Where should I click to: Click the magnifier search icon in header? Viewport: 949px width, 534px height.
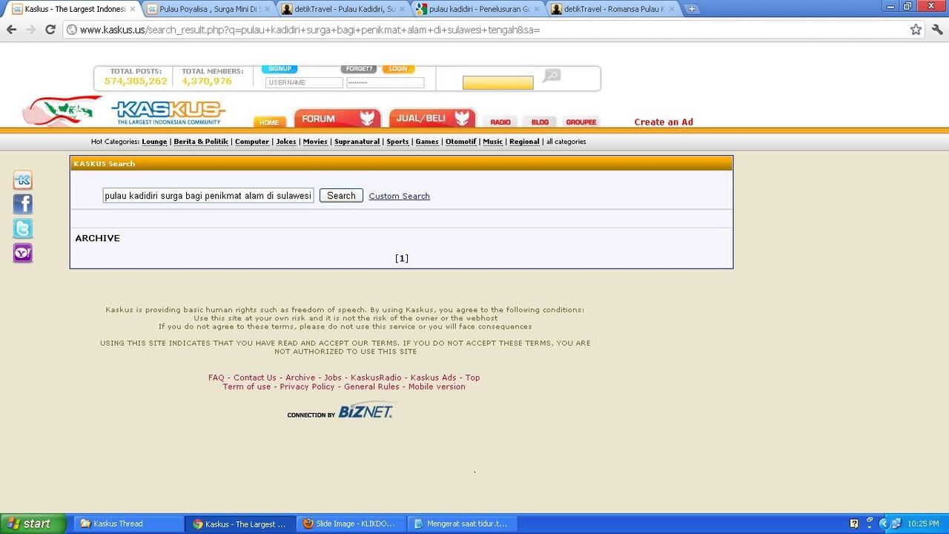click(552, 76)
